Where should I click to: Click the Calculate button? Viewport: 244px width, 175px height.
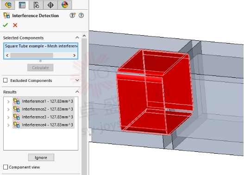coord(40,68)
